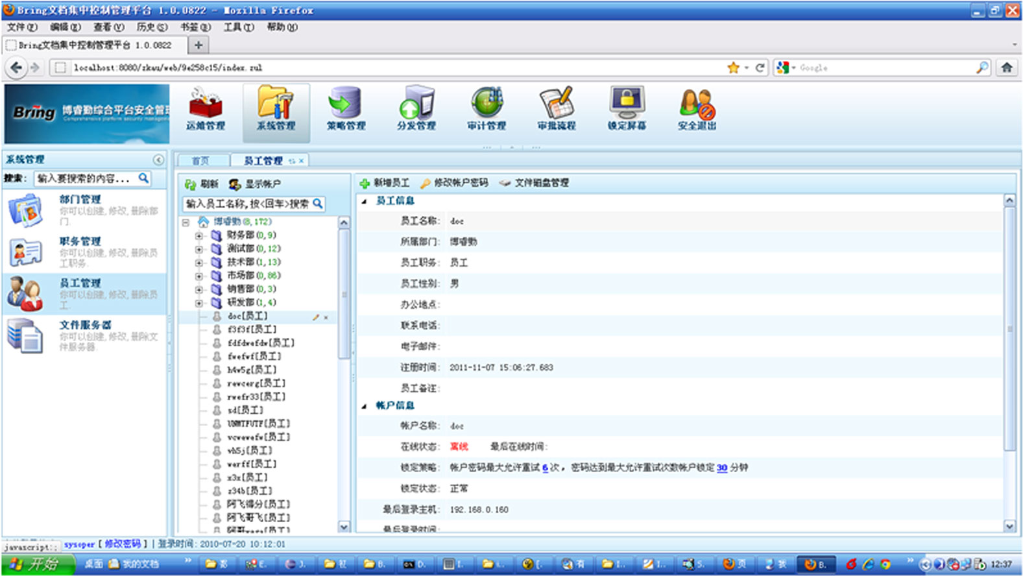Open 策略管理 database icon
This screenshot has height=576, width=1023.
pyautogui.click(x=346, y=110)
